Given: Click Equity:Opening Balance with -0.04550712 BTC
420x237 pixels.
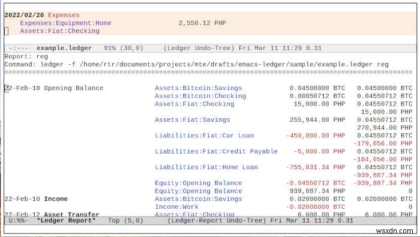Looking at the screenshot, I should tap(199, 183).
